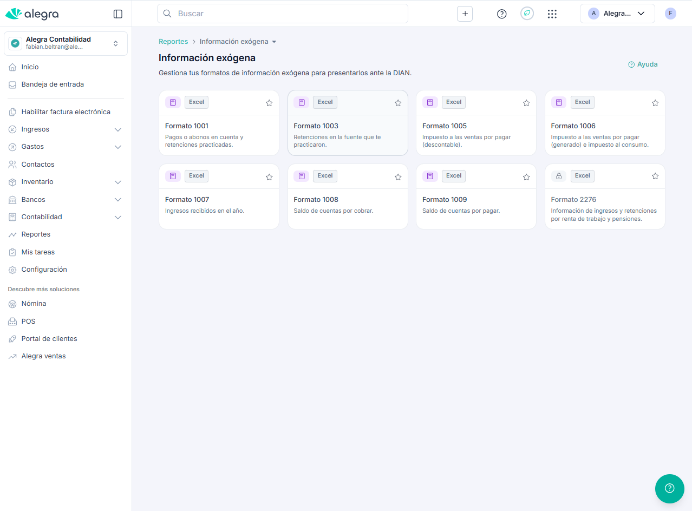Select Configuración in the sidebar menu
The height and width of the screenshot is (511, 692).
point(44,269)
